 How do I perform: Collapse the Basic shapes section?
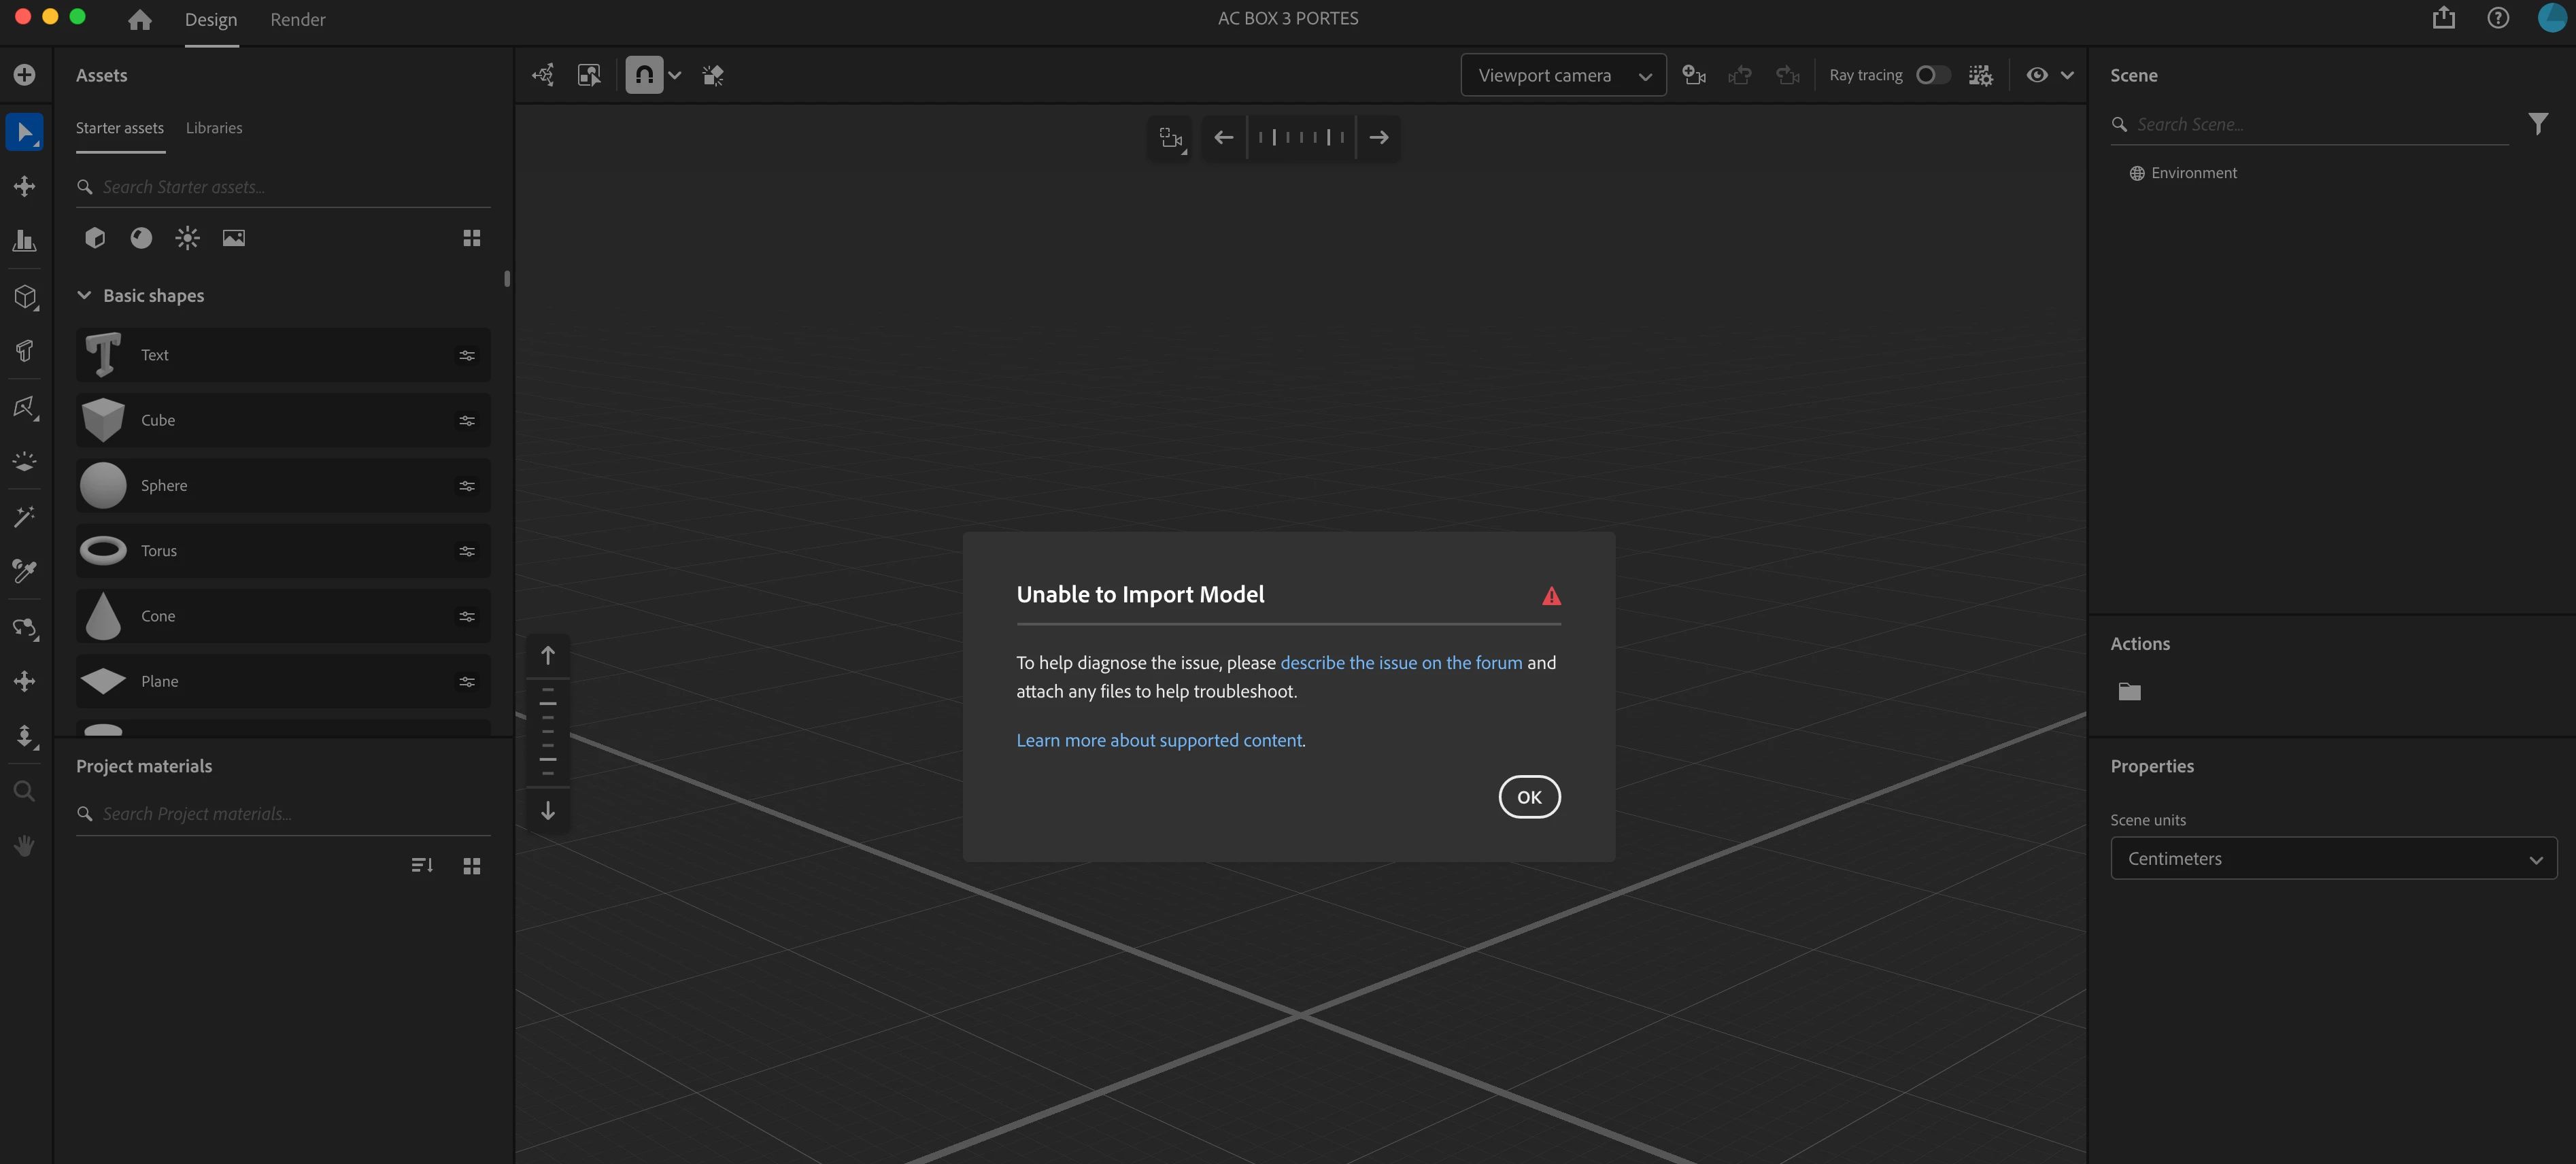85,296
